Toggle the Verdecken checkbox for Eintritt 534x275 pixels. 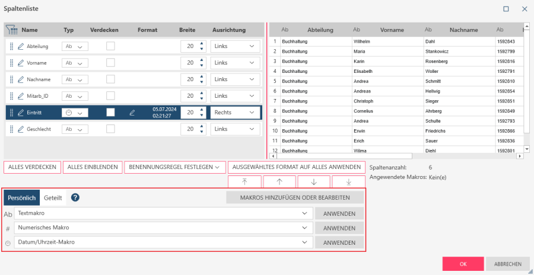click(110, 113)
